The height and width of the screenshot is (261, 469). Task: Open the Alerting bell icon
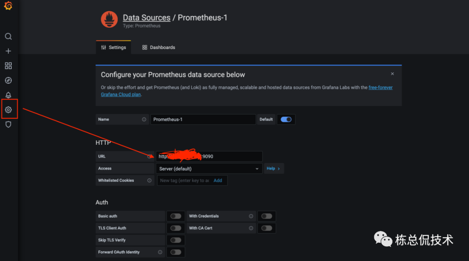click(8, 95)
